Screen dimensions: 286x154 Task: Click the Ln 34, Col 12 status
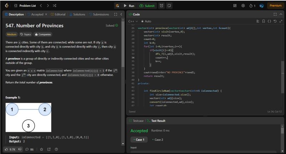coord(274,112)
